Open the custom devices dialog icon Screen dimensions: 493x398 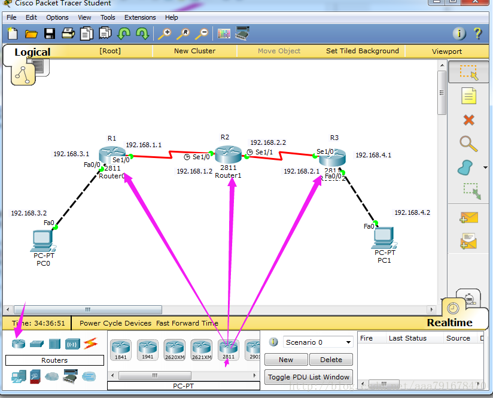[x=242, y=34]
